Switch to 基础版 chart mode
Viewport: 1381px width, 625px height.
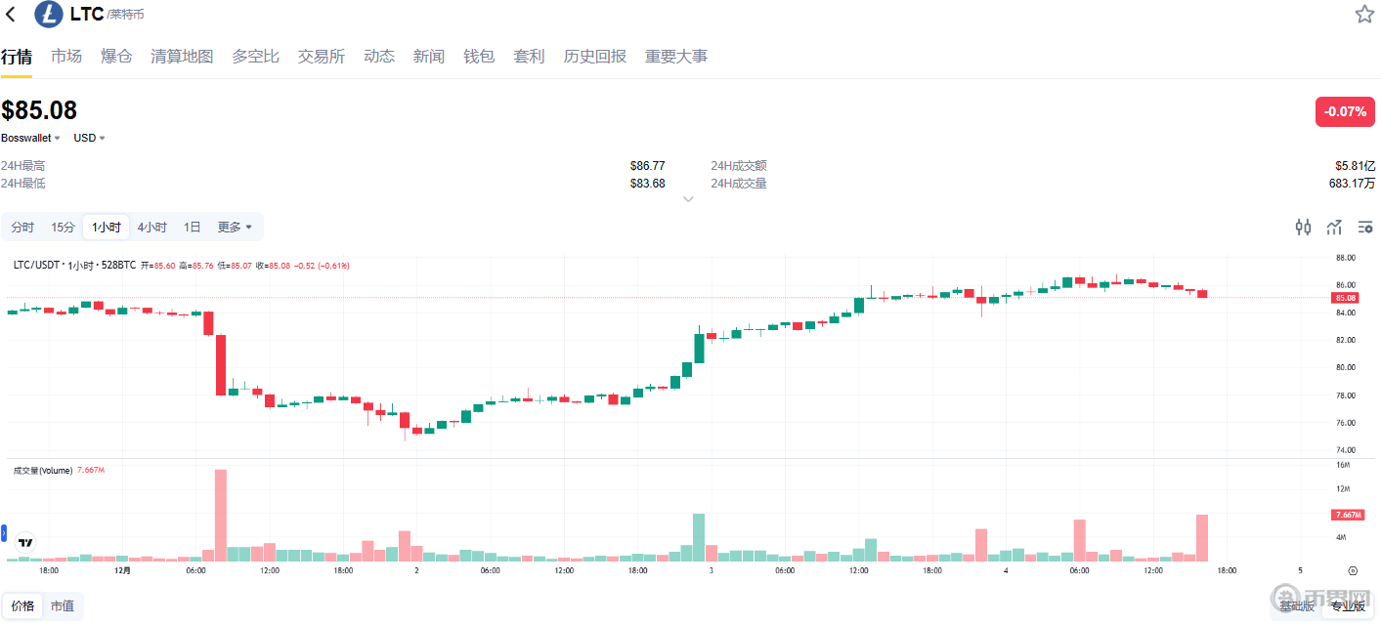point(1297,606)
